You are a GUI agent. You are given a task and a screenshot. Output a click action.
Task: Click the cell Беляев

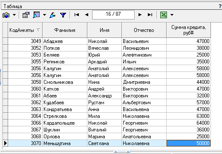click(65, 55)
